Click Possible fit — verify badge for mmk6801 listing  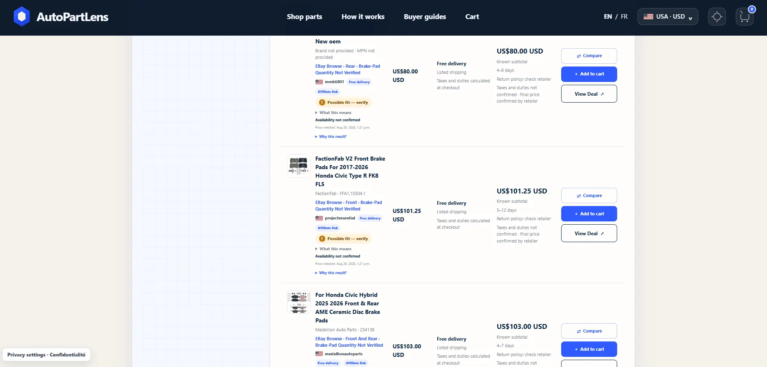pos(344,103)
